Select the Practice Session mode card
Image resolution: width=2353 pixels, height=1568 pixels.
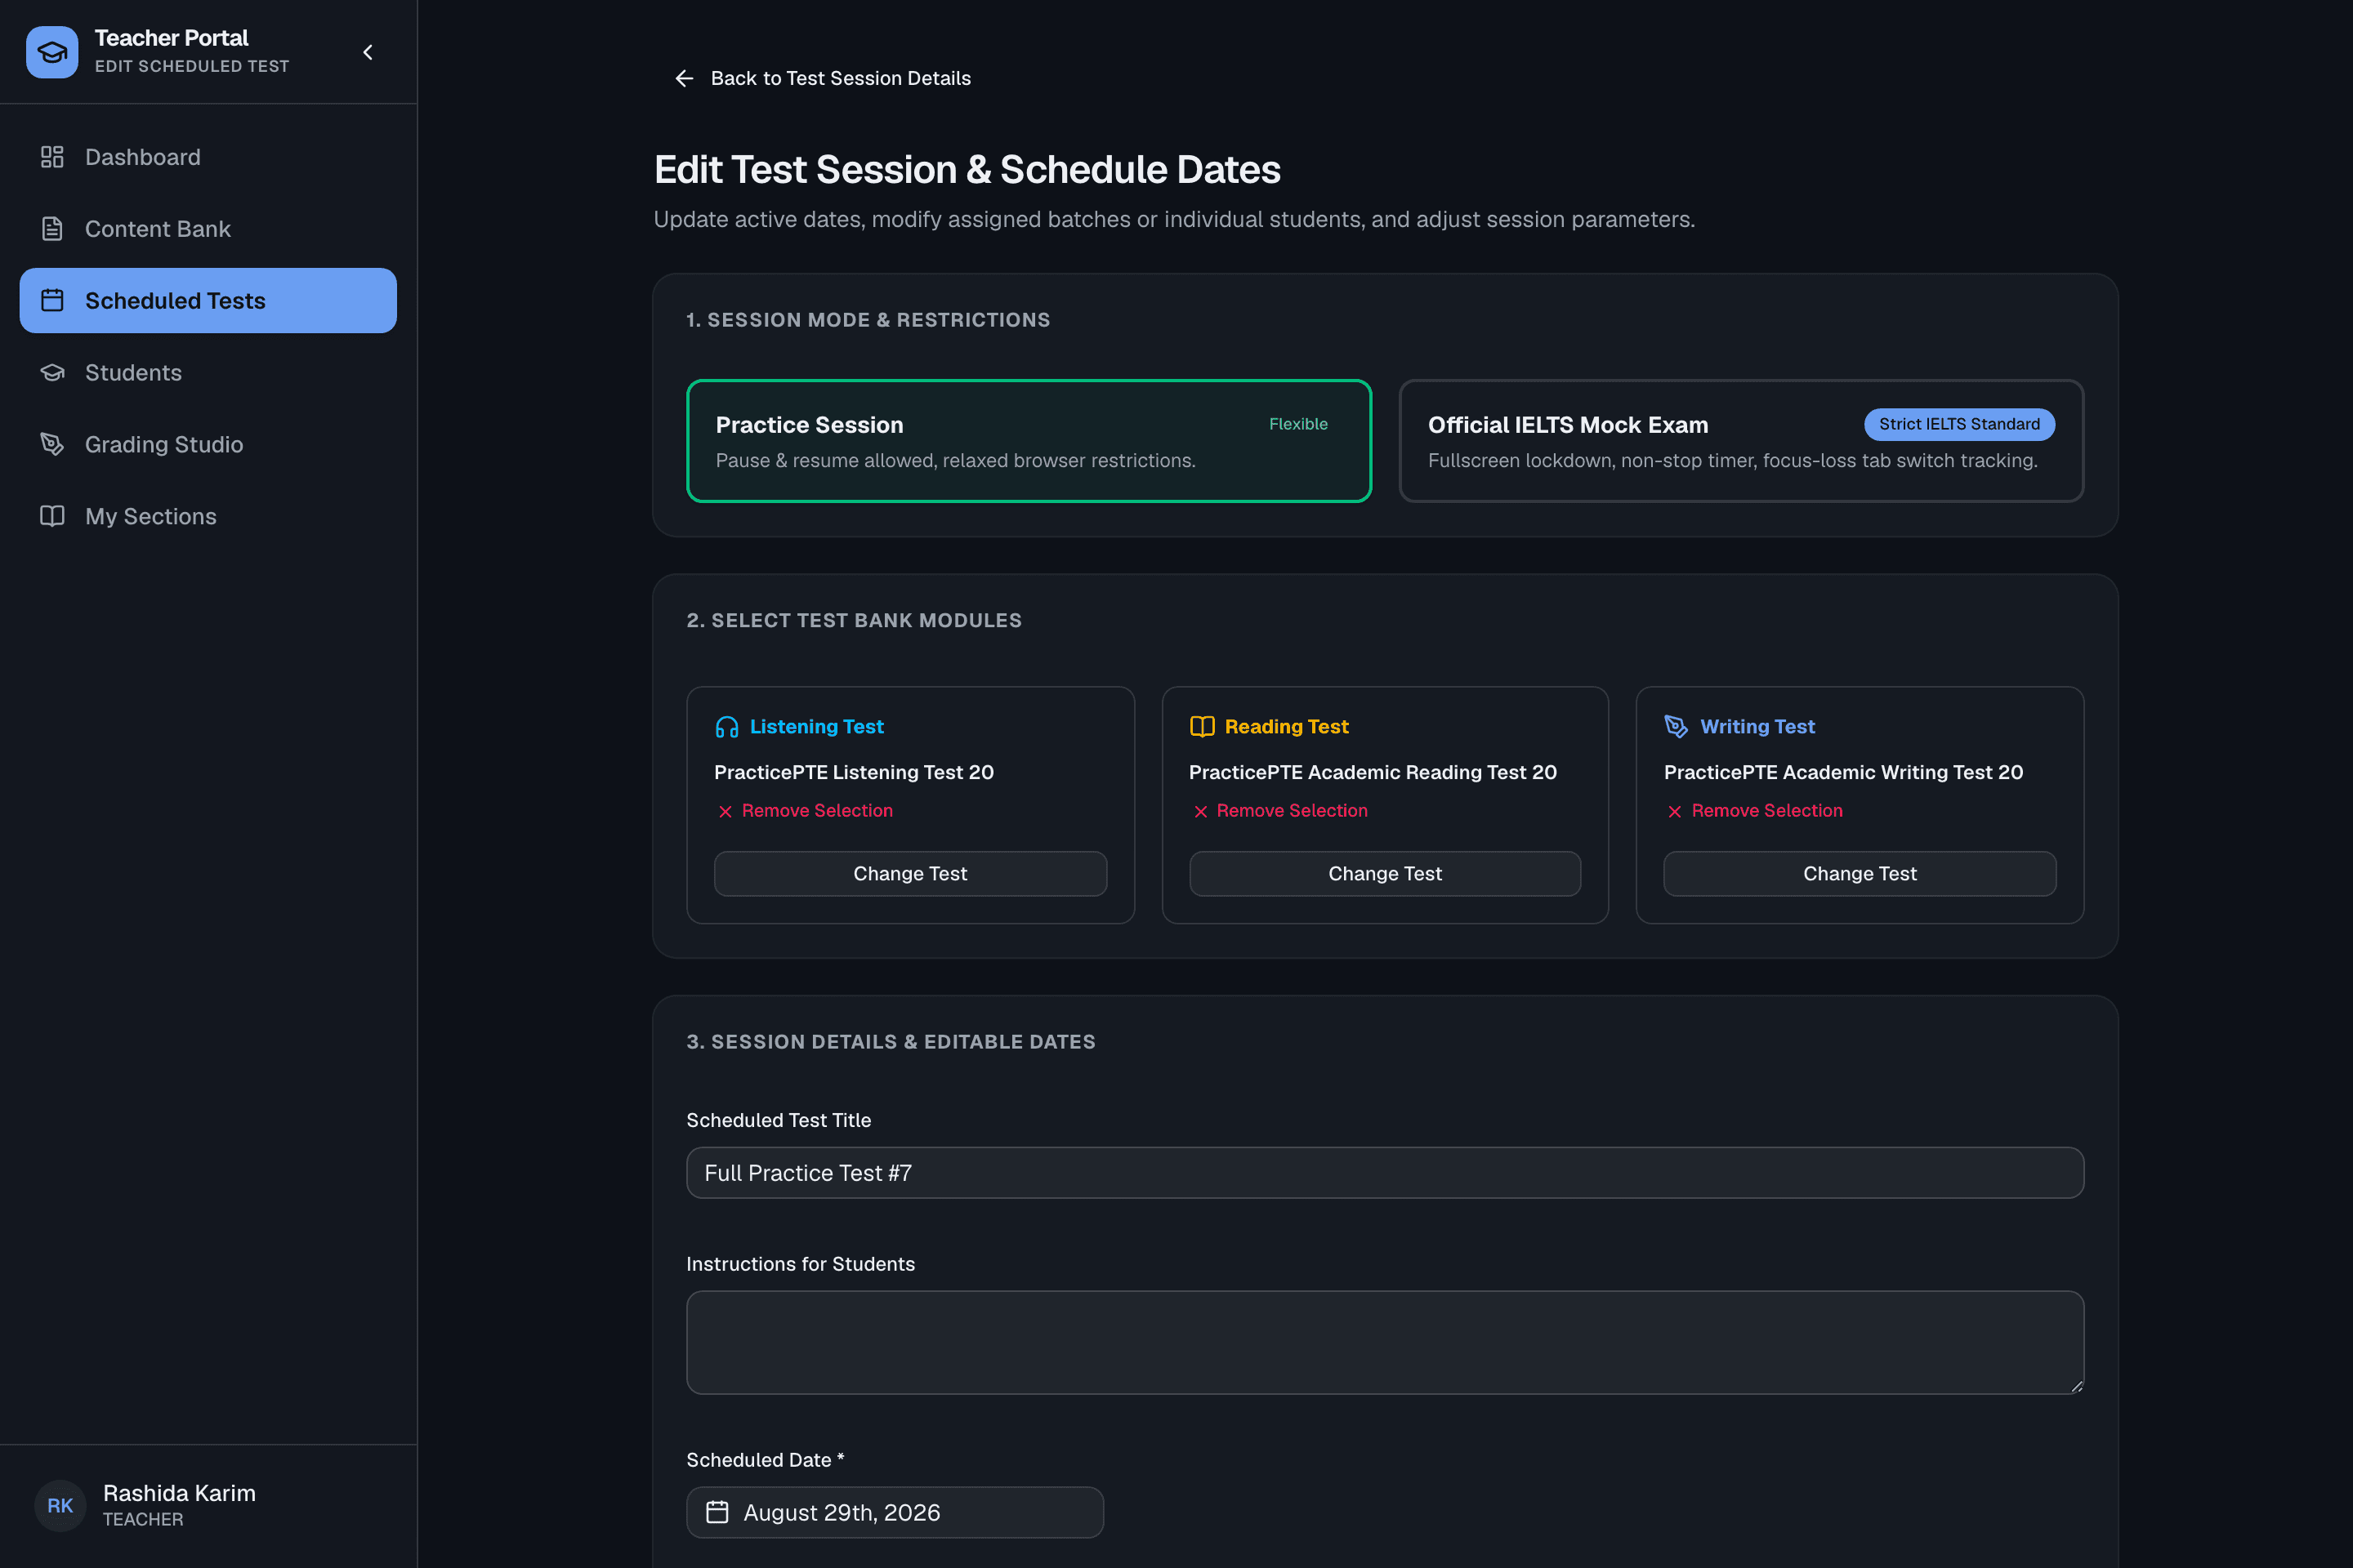(1029, 441)
